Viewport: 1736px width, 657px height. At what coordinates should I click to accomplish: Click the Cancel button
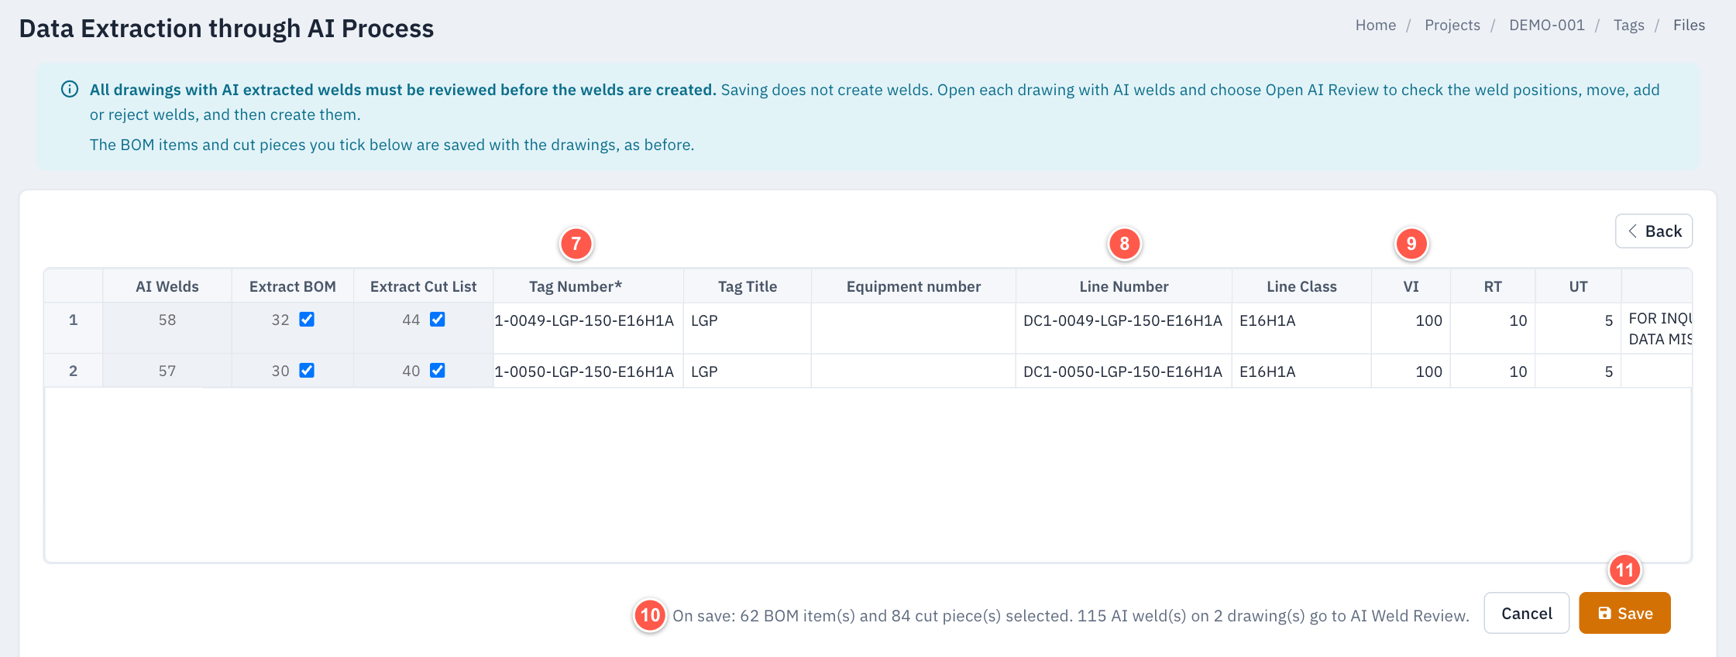pos(1527,613)
